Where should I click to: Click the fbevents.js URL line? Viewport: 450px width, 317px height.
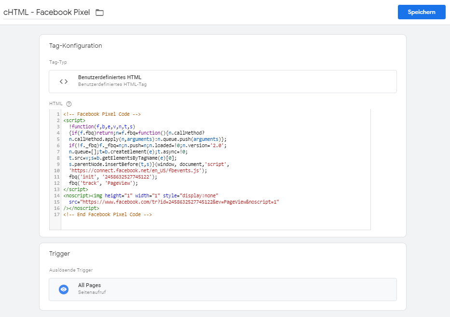[138, 170]
